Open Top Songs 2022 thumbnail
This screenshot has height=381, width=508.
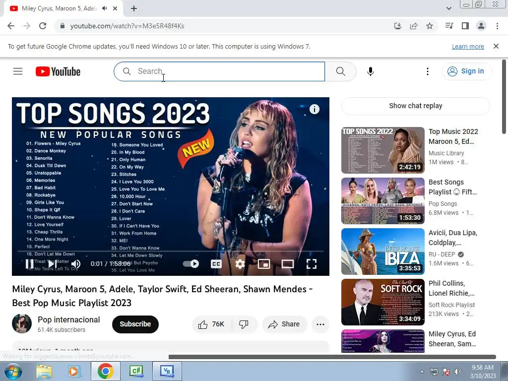382,150
